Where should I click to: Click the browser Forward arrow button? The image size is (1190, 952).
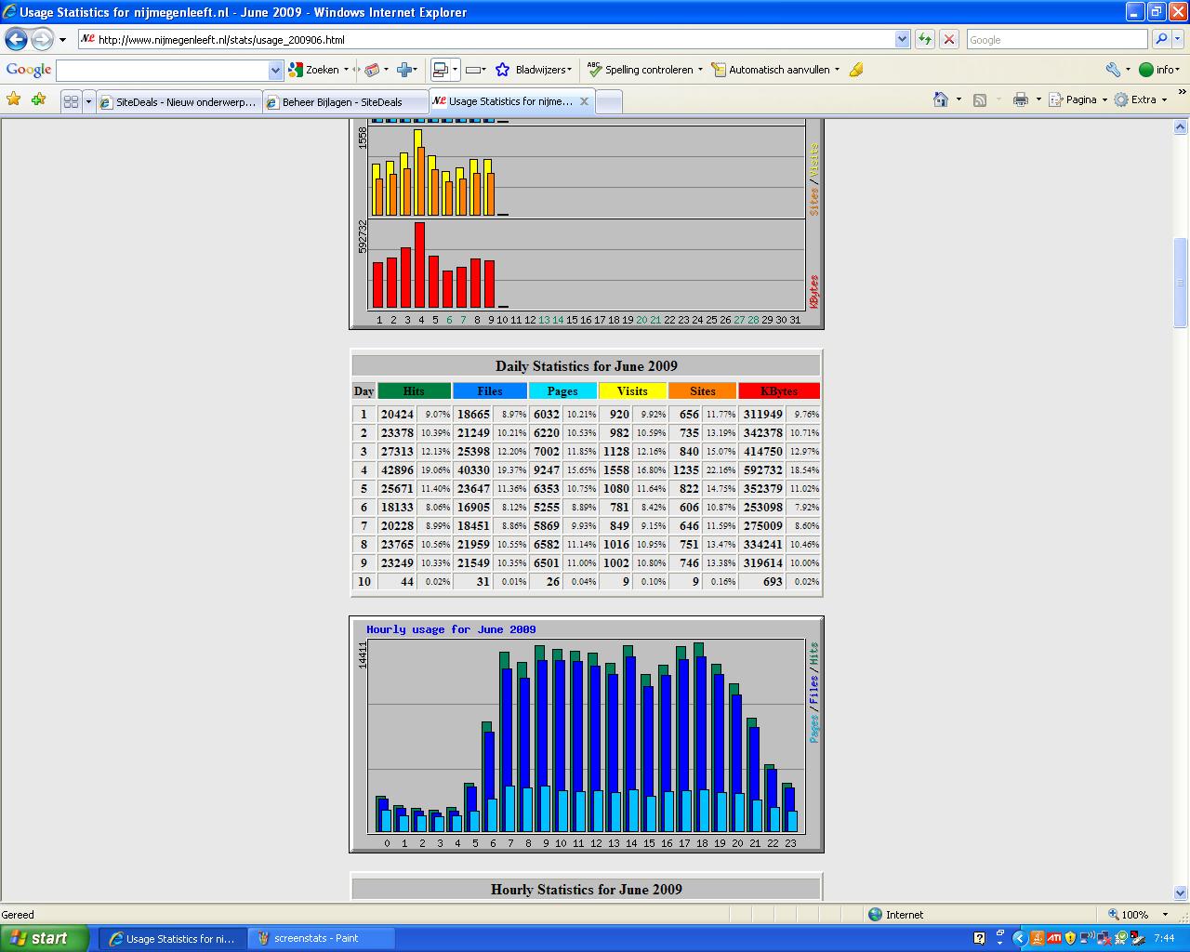43,39
